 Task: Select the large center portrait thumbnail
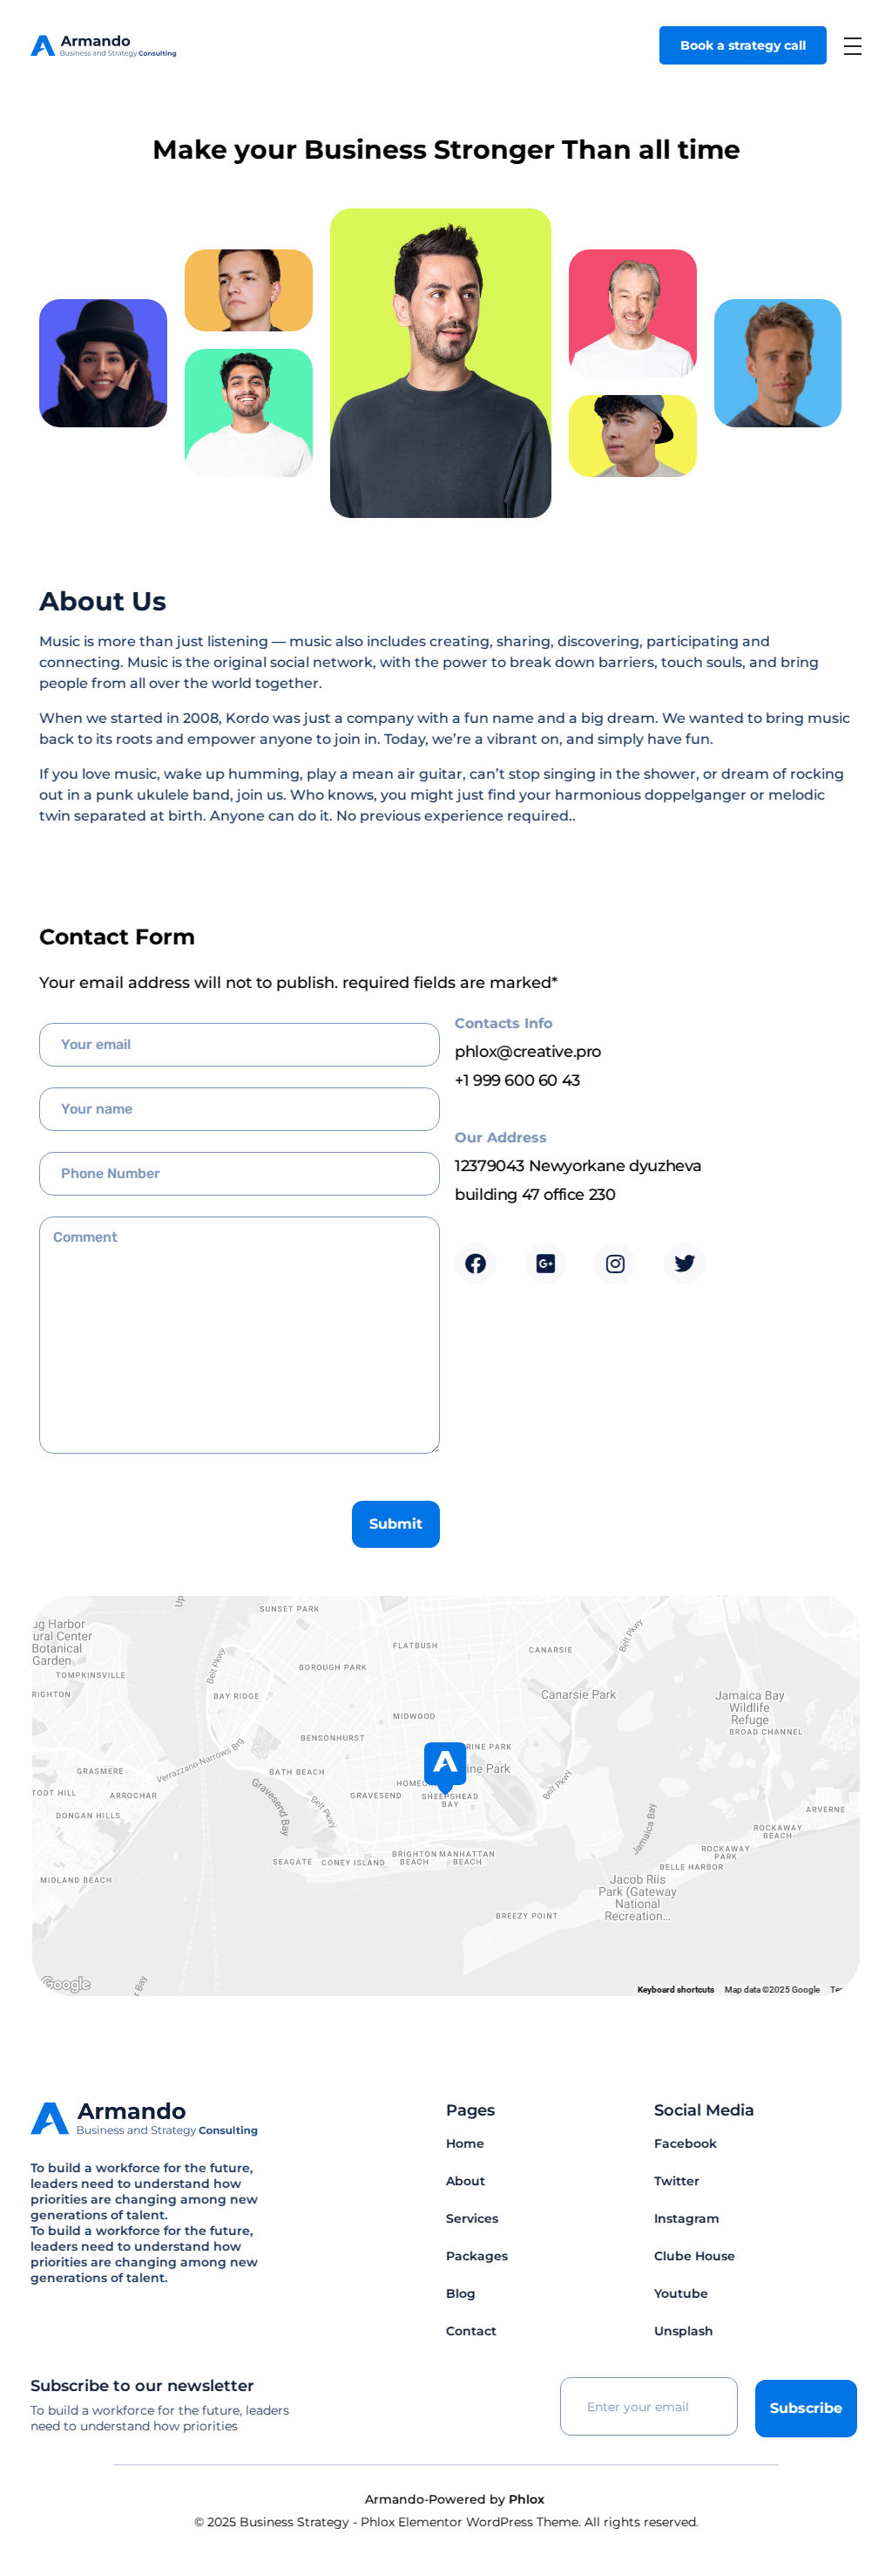(441, 363)
